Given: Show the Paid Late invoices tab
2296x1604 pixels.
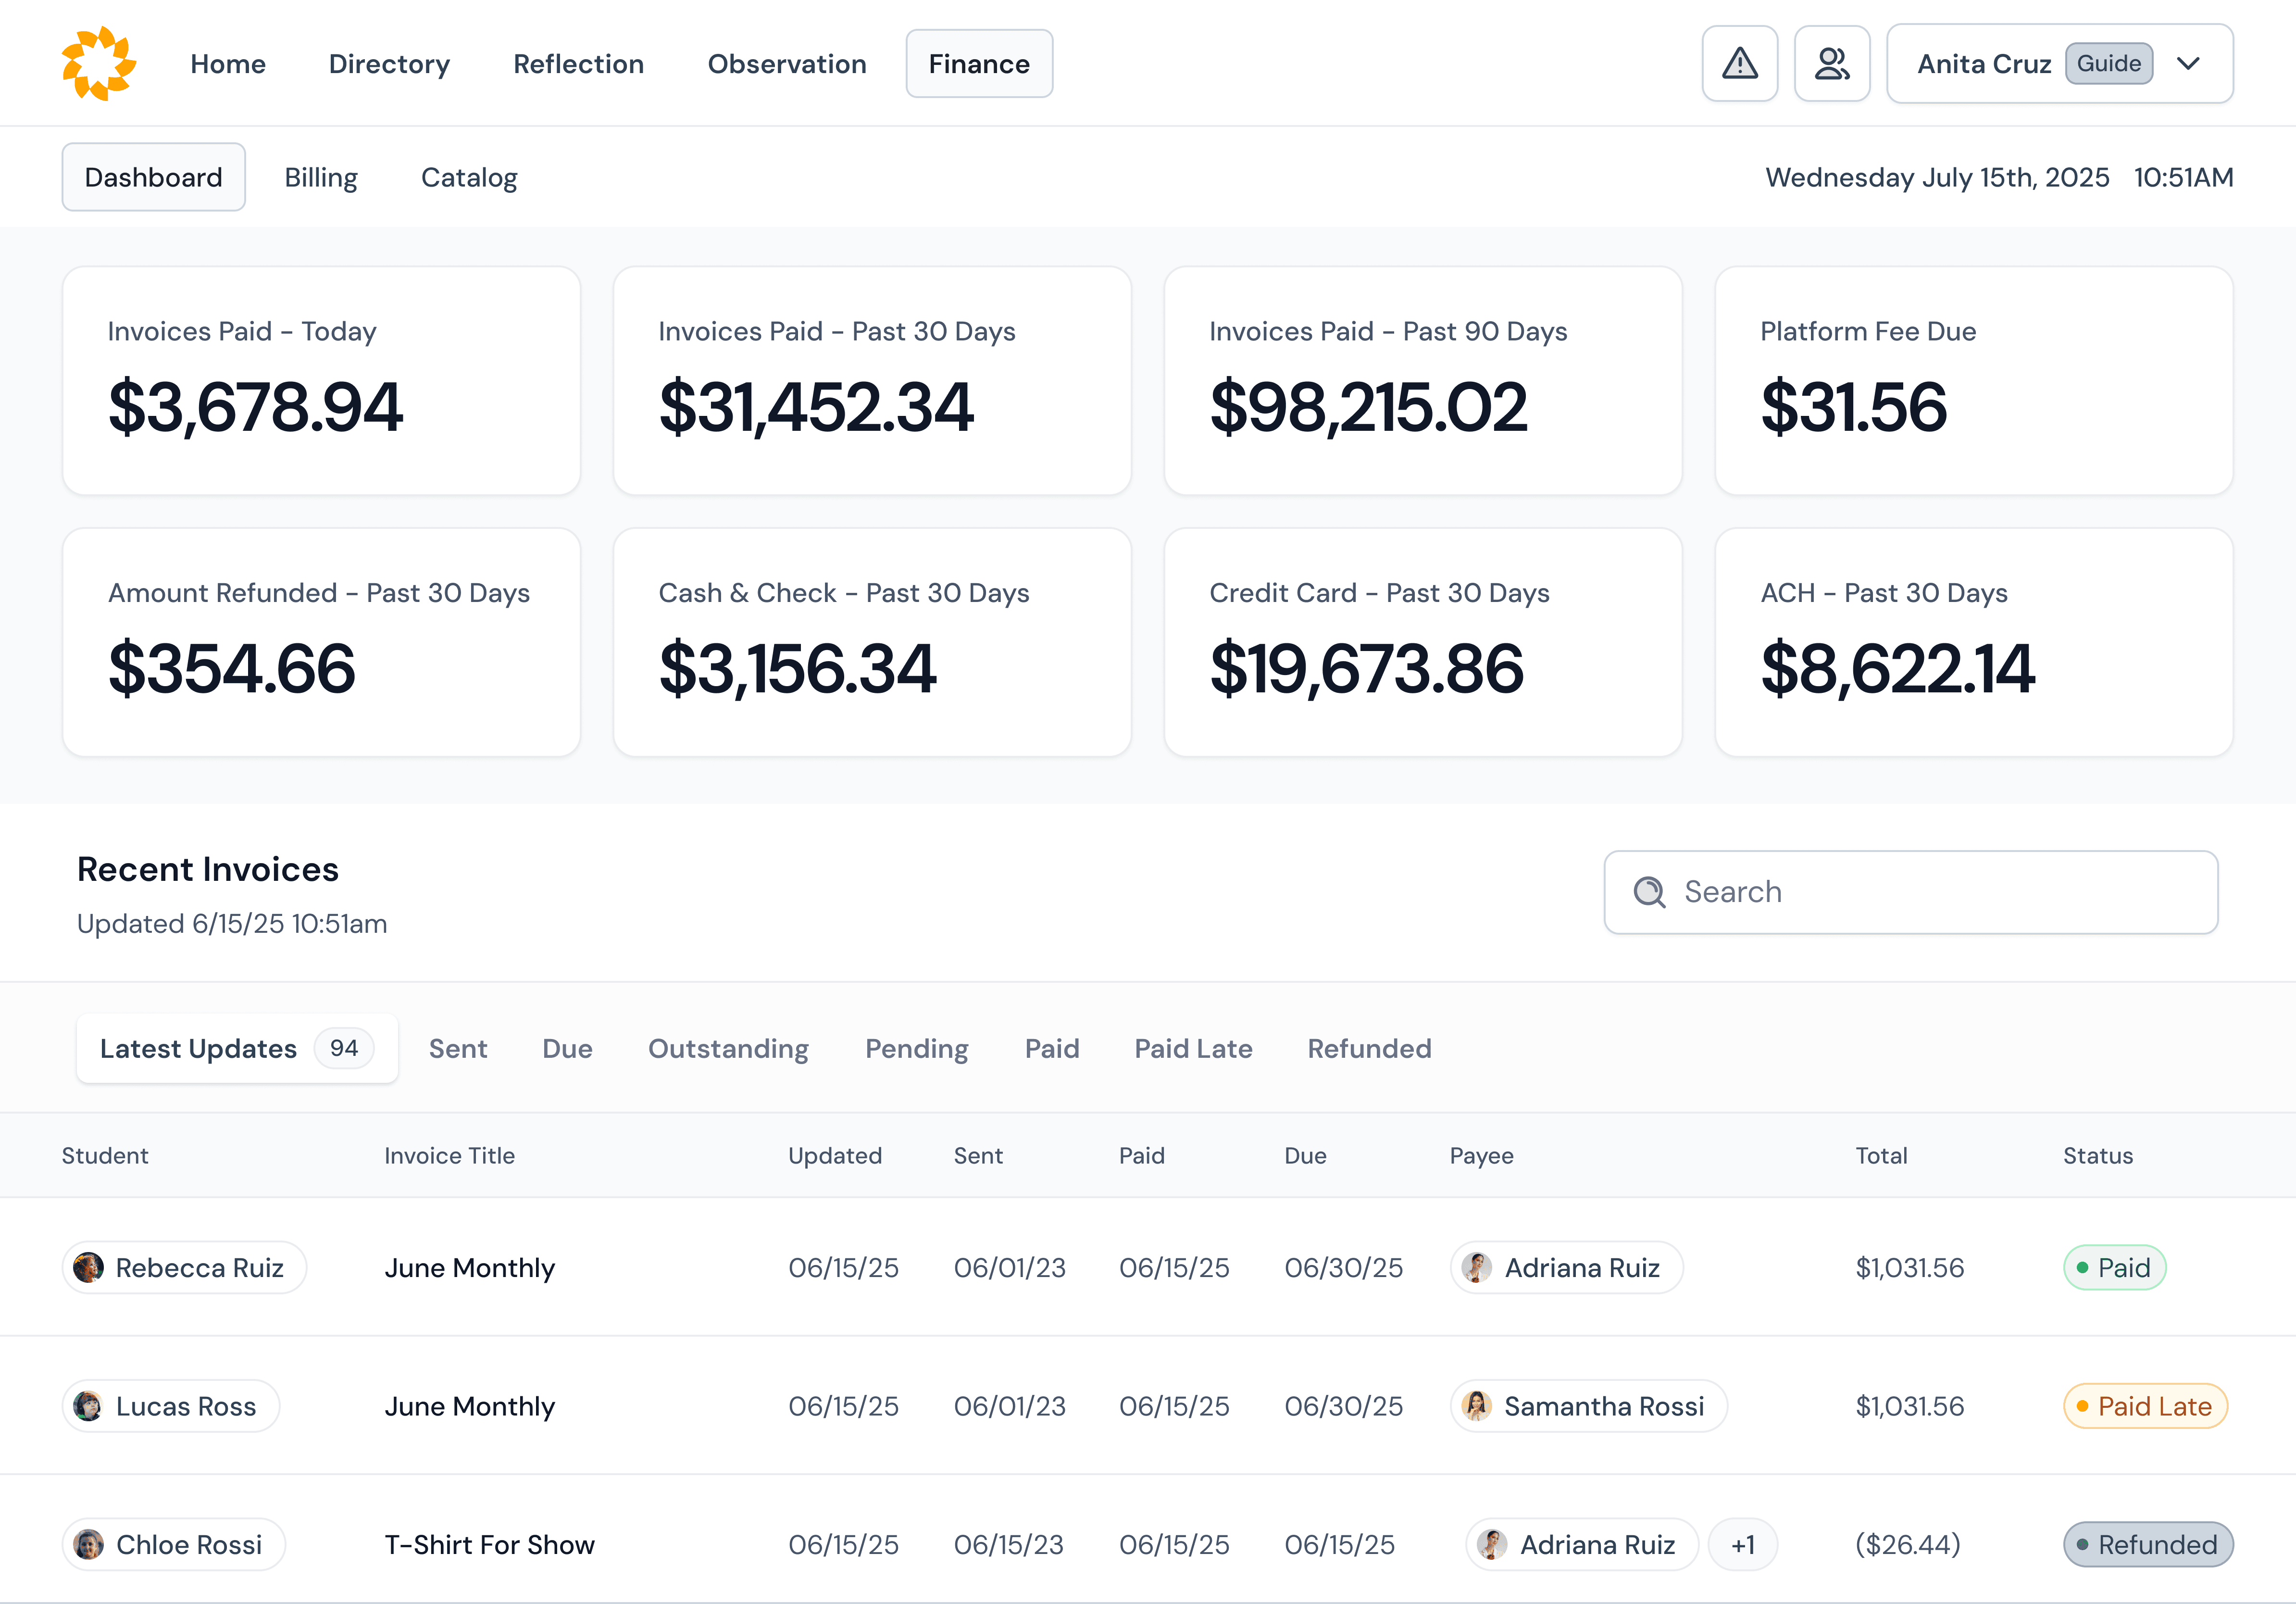Looking at the screenshot, I should click(1193, 1048).
